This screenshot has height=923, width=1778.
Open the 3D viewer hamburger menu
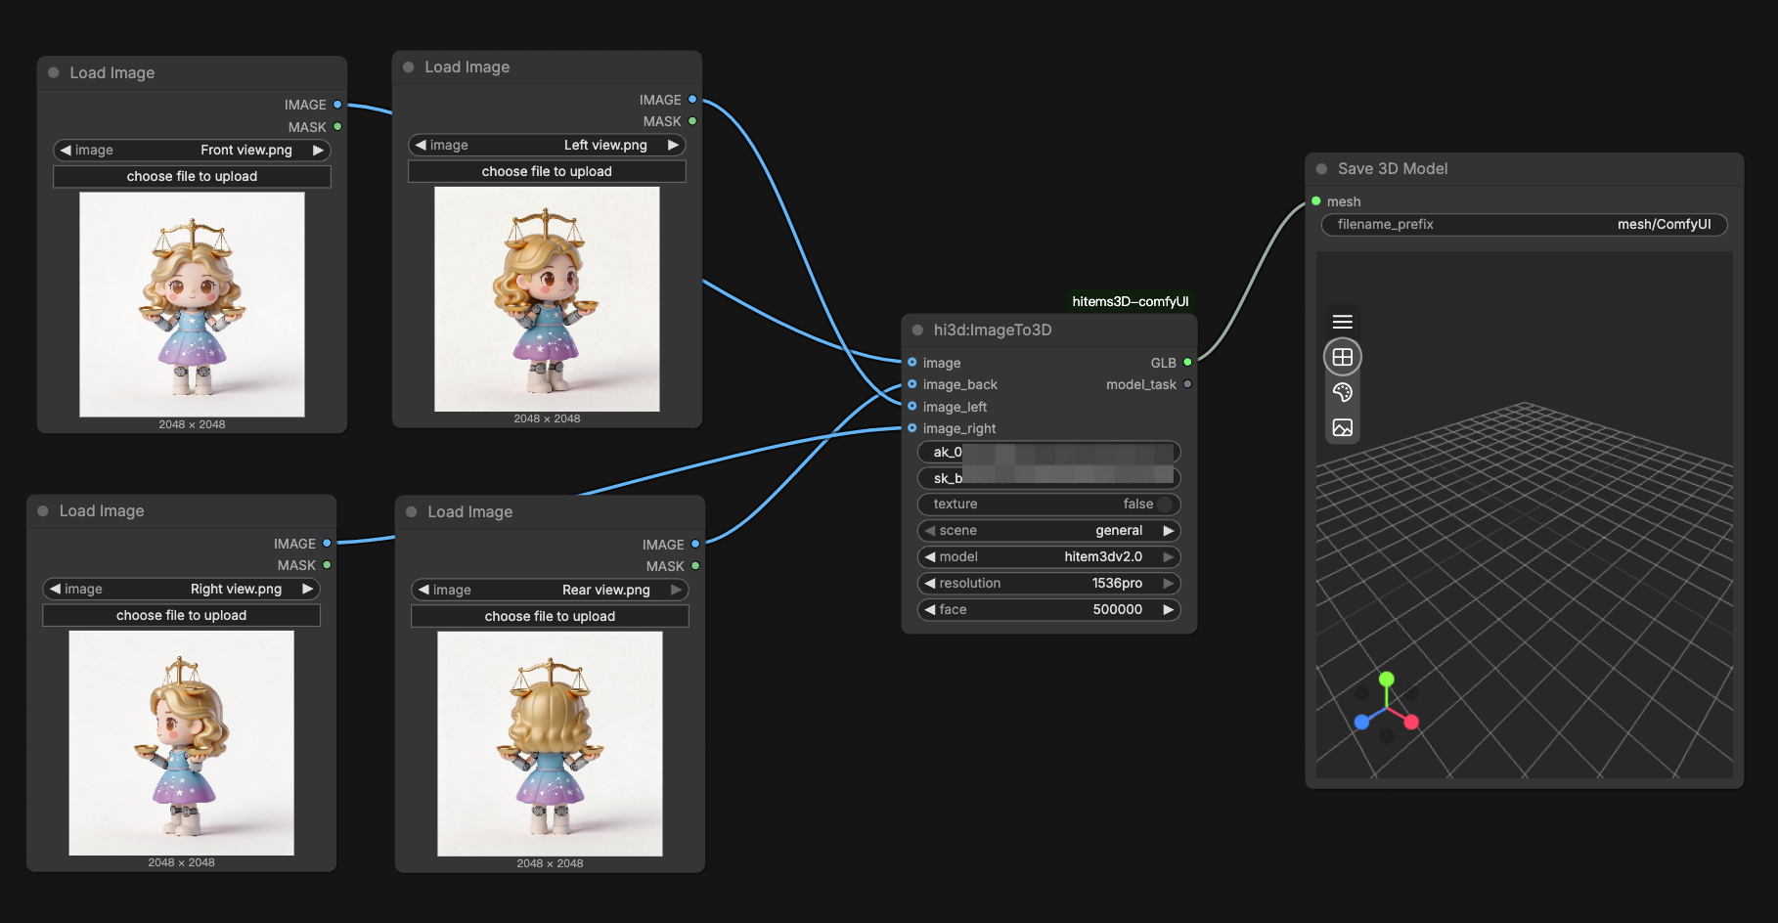tap(1342, 322)
